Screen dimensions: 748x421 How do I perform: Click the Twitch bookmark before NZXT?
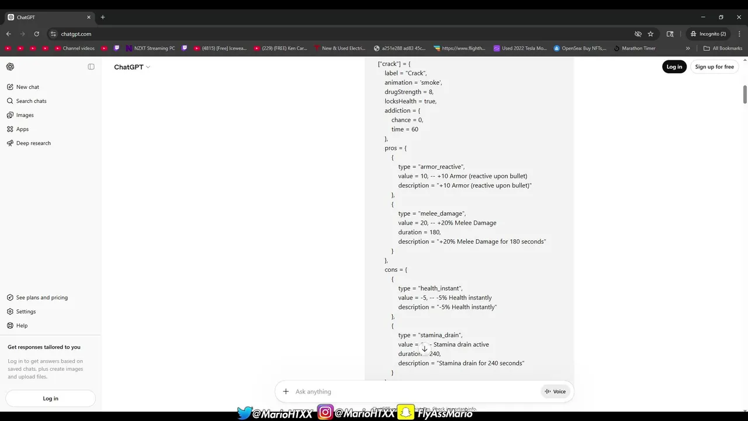pos(117,49)
